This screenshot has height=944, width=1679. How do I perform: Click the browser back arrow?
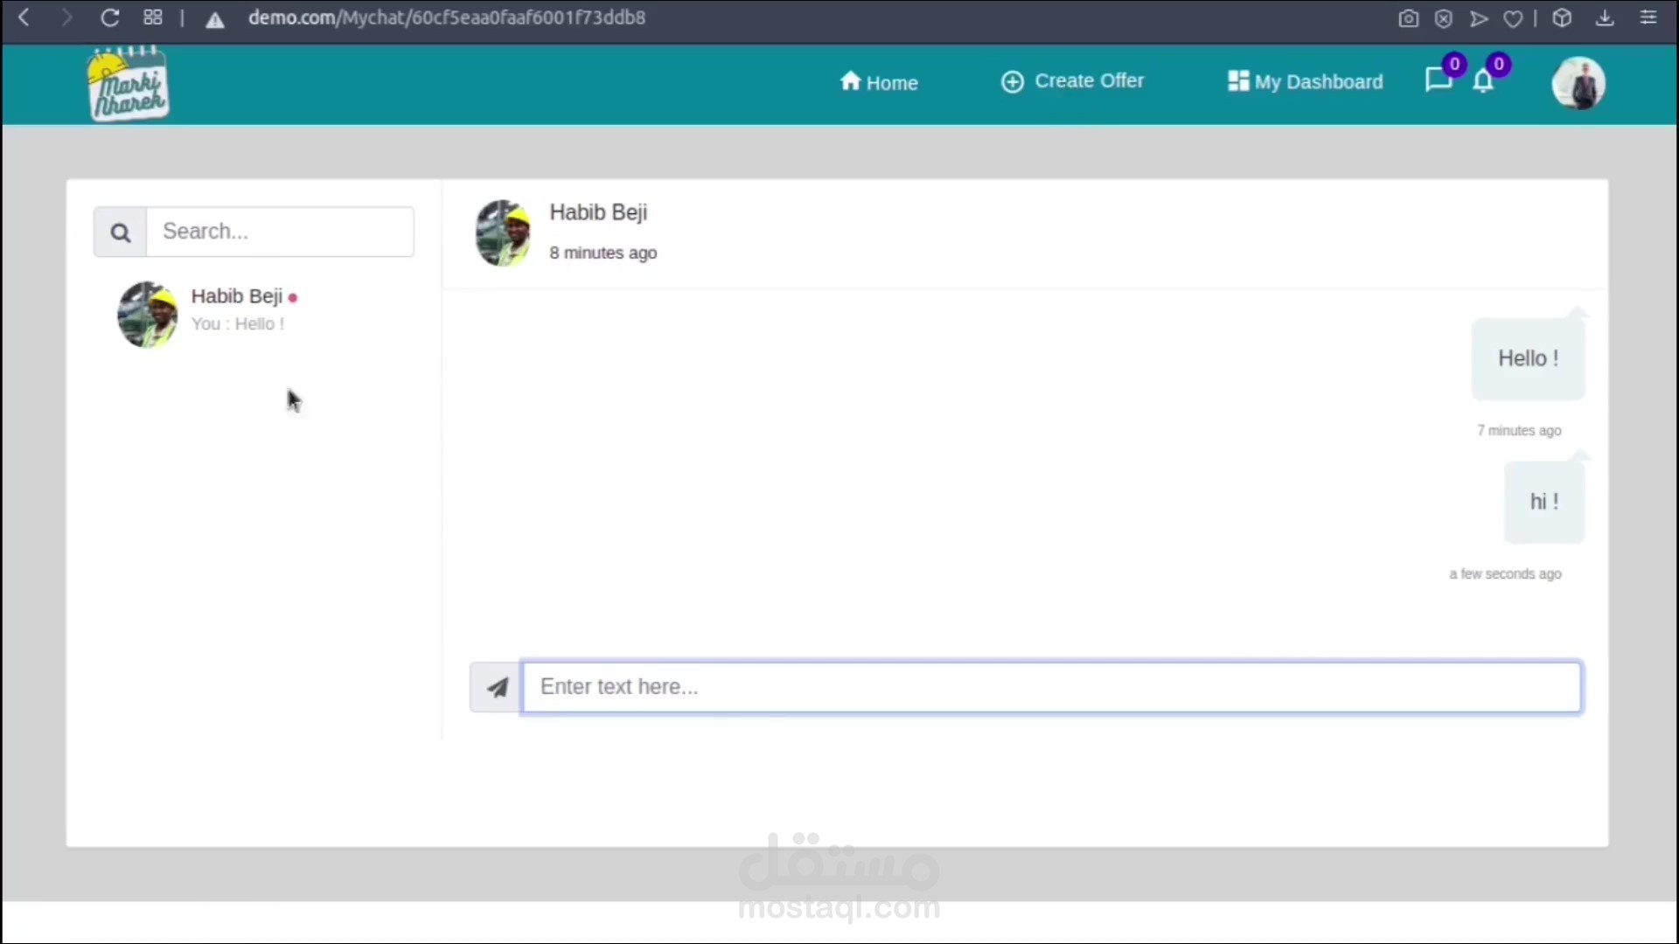click(x=24, y=17)
